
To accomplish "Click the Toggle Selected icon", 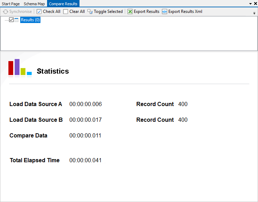I will 90,12.
